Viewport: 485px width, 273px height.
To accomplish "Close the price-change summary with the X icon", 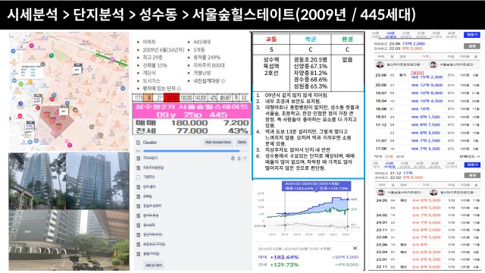I will click(x=355, y=248).
